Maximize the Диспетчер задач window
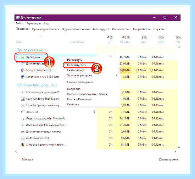Image resolution: width=195 pixels, height=179 pixels. pyautogui.click(x=165, y=17)
